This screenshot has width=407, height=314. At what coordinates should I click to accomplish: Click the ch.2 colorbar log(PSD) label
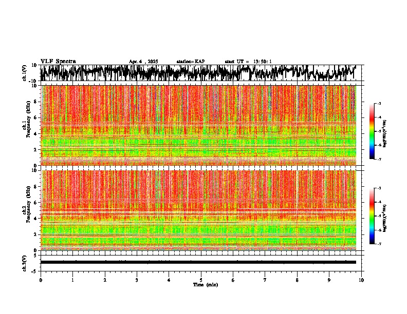click(385, 218)
